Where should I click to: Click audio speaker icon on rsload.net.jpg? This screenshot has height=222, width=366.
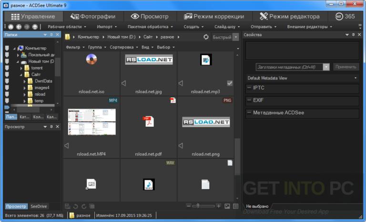click(124, 83)
